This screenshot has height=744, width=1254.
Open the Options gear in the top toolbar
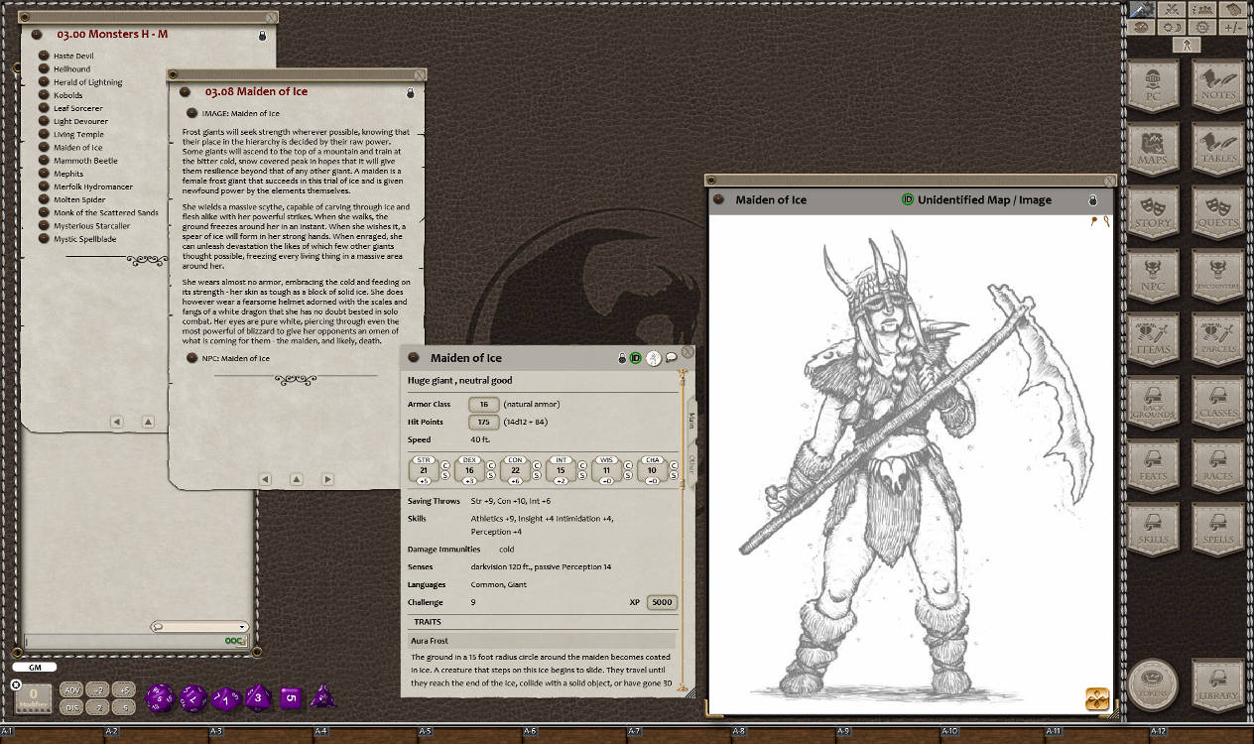pos(1201,28)
